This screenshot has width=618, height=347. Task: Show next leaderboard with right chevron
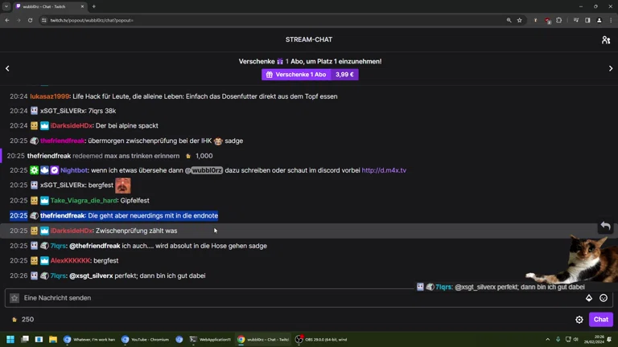[610, 69]
